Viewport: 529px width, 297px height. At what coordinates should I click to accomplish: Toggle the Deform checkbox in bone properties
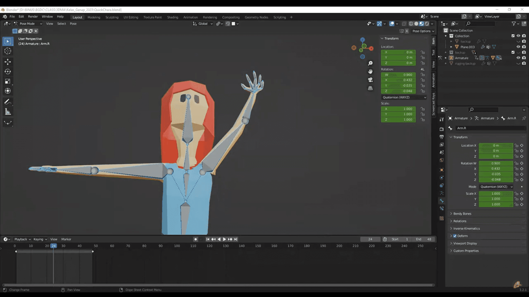tap(455, 236)
